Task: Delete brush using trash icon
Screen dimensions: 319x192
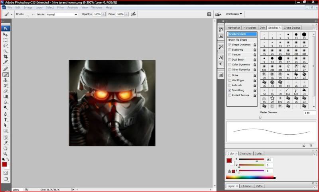Action: 311,145
